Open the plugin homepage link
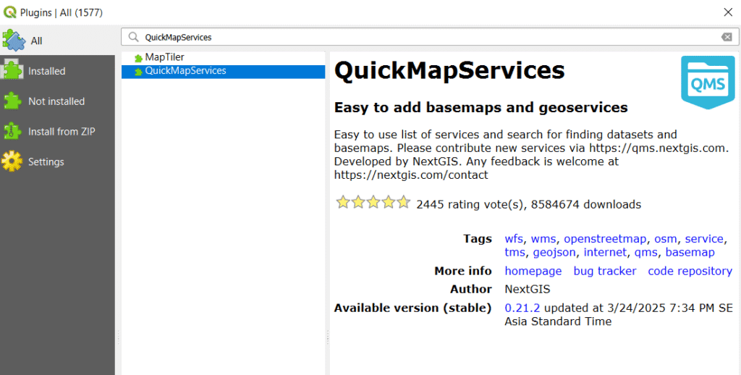Image resolution: width=741 pixels, height=375 pixels. 533,271
